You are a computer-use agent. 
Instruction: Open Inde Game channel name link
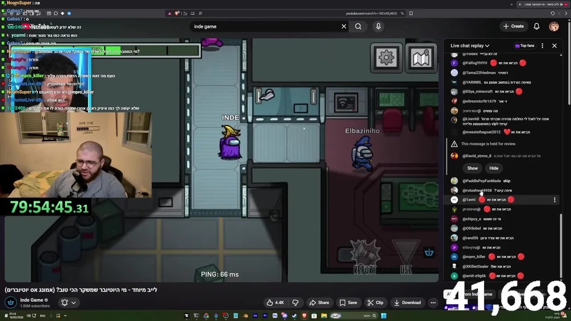32,300
